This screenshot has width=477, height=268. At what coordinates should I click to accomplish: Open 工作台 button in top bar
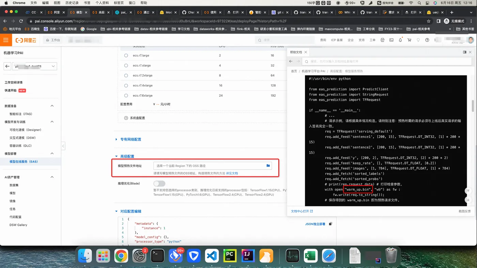tap(53, 40)
